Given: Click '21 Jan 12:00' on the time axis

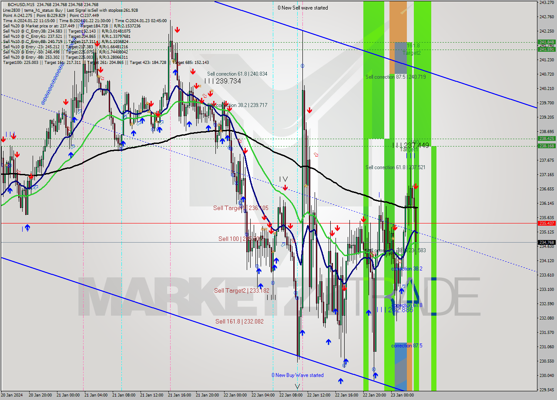Looking at the screenshot, I should [x=152, y=395].
